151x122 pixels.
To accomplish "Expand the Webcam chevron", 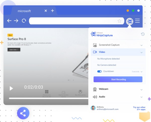I will tap(141, 90).
